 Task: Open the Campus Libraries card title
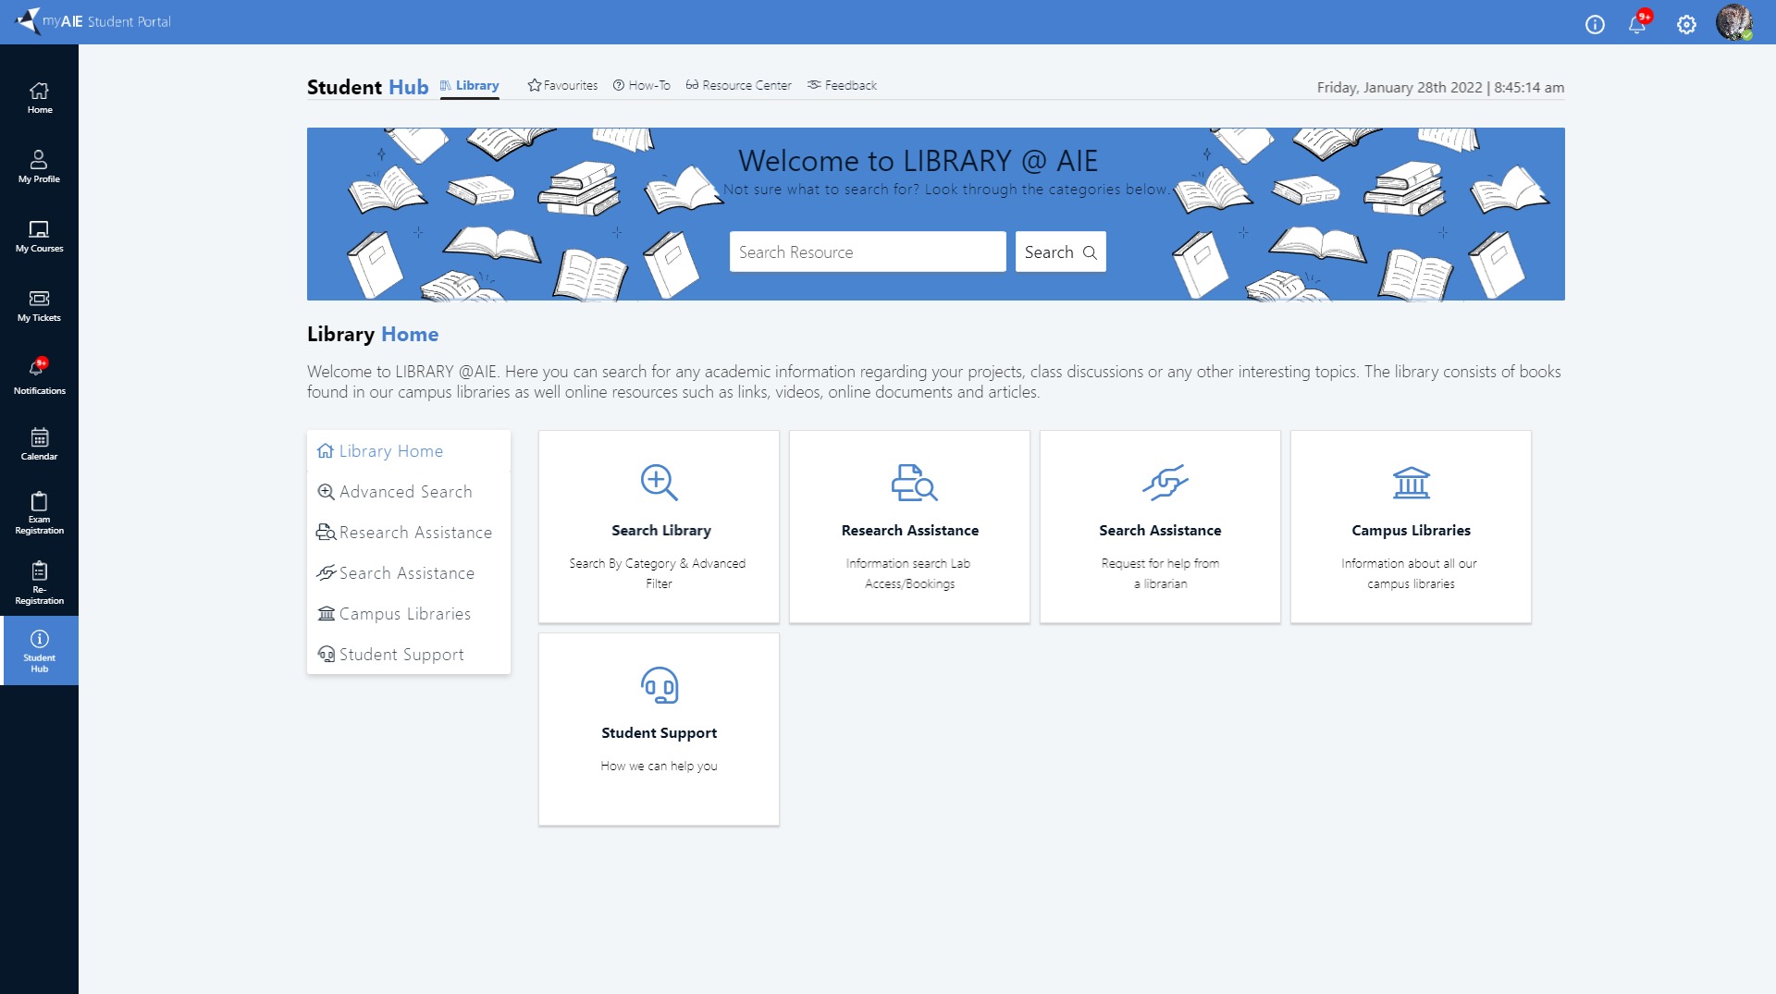pyautogui.click(x=1411, y=530)
